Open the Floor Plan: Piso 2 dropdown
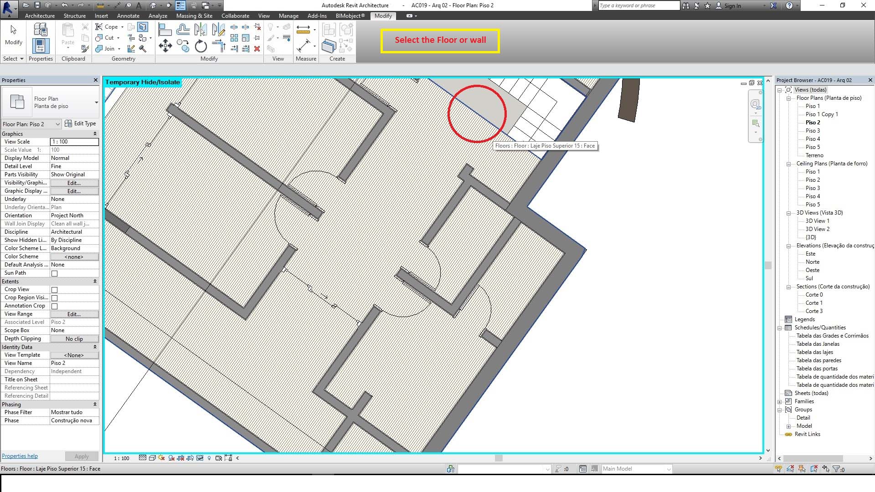 (57, 124)
